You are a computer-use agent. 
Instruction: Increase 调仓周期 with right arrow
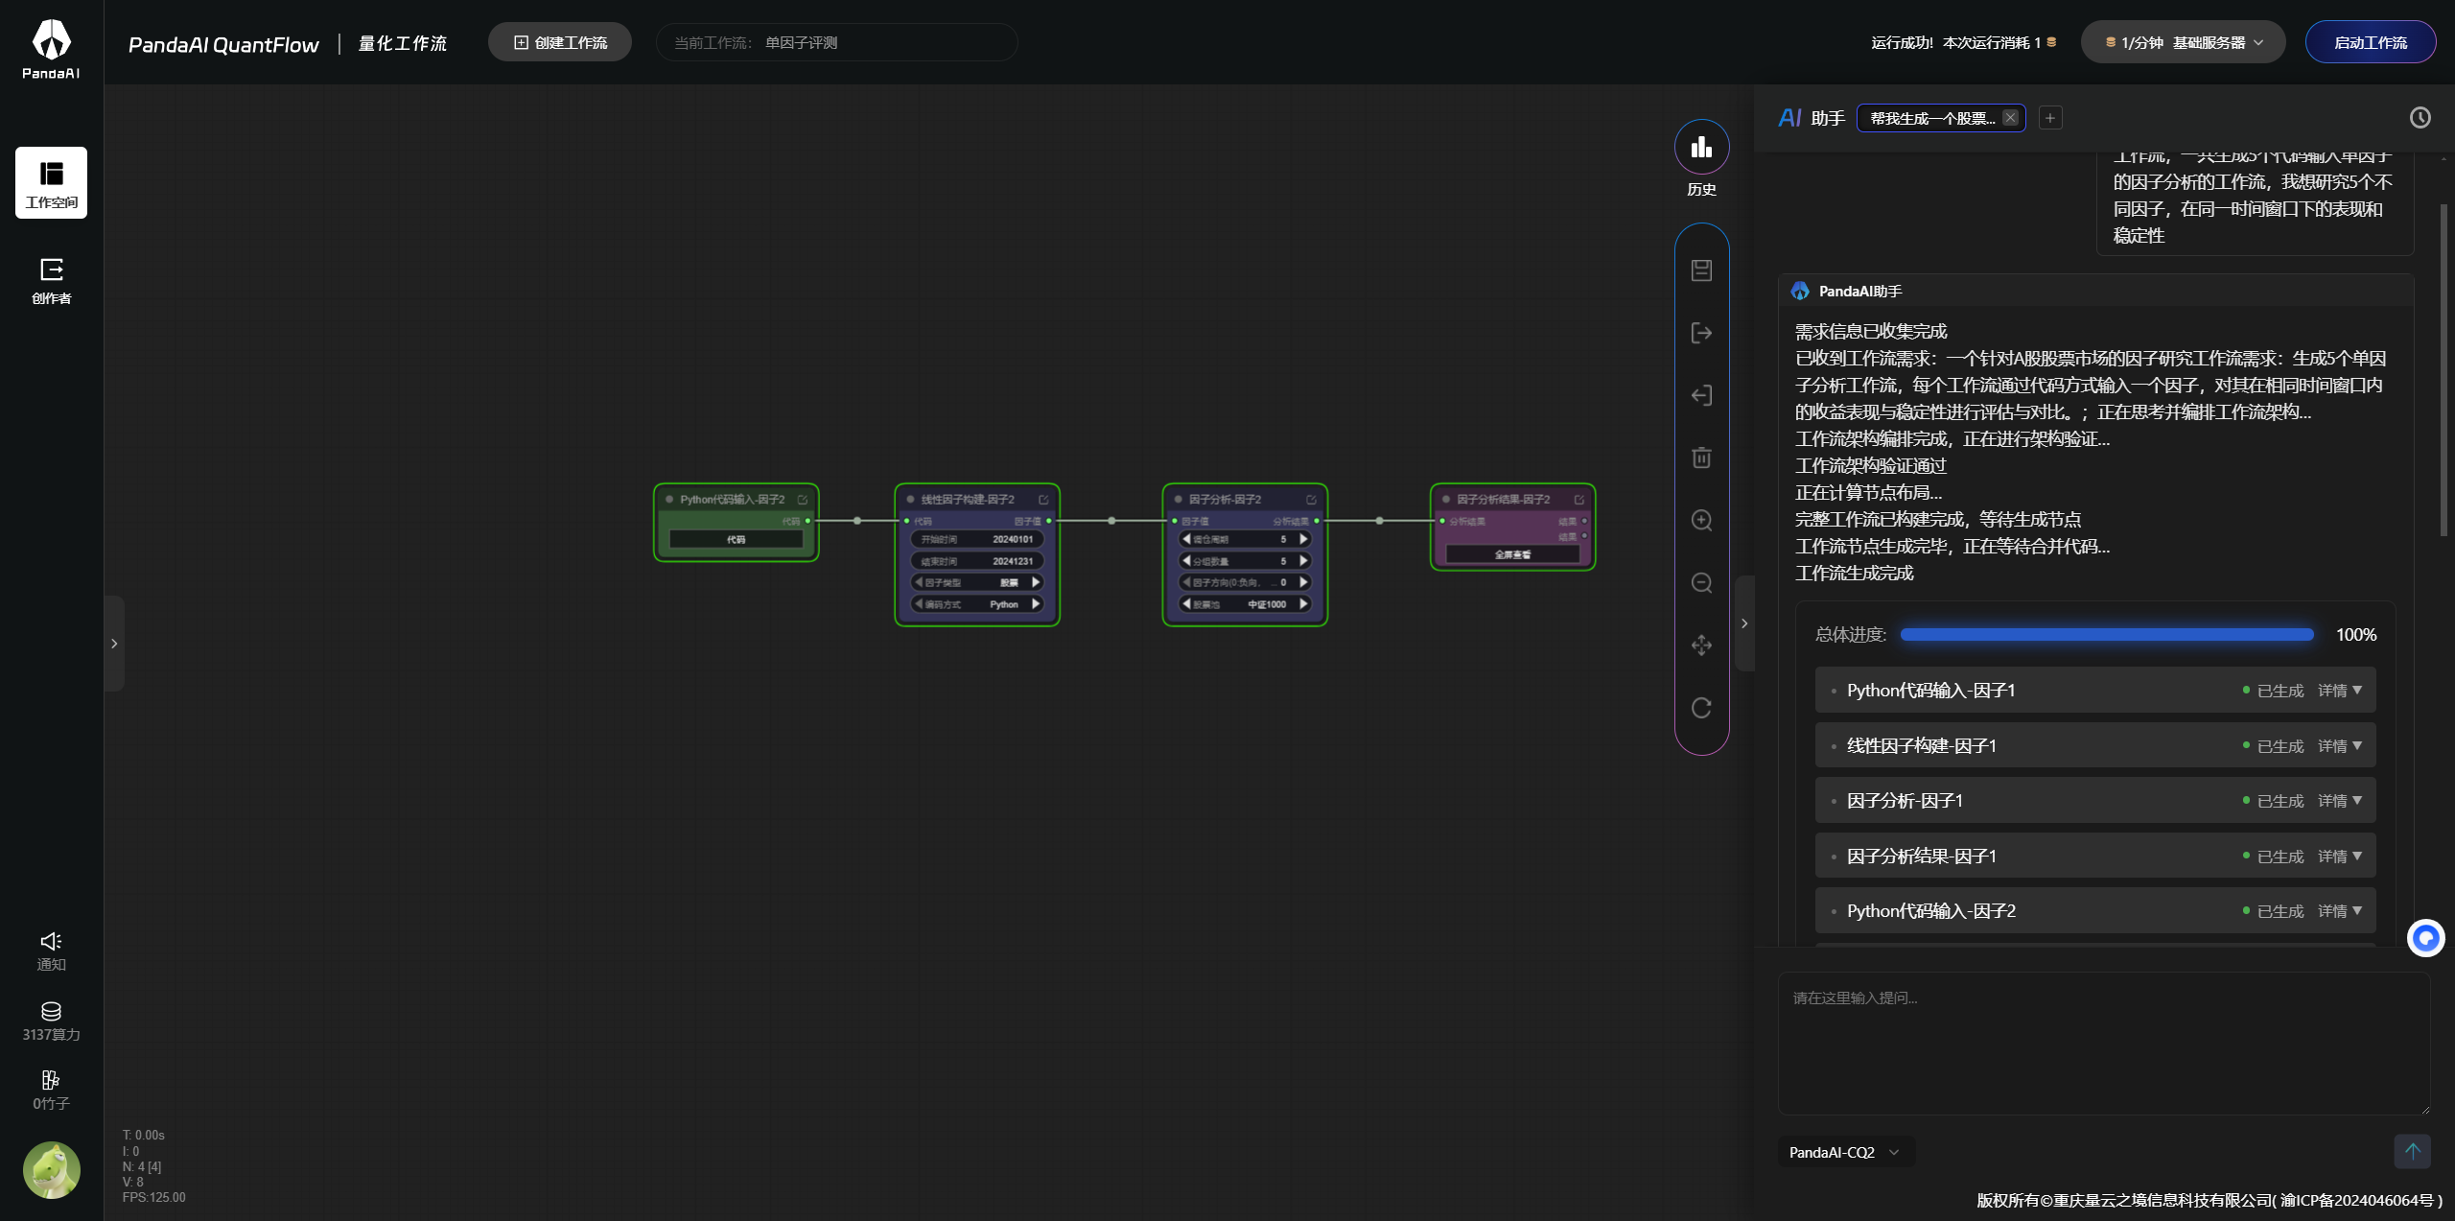[1303, 539]
